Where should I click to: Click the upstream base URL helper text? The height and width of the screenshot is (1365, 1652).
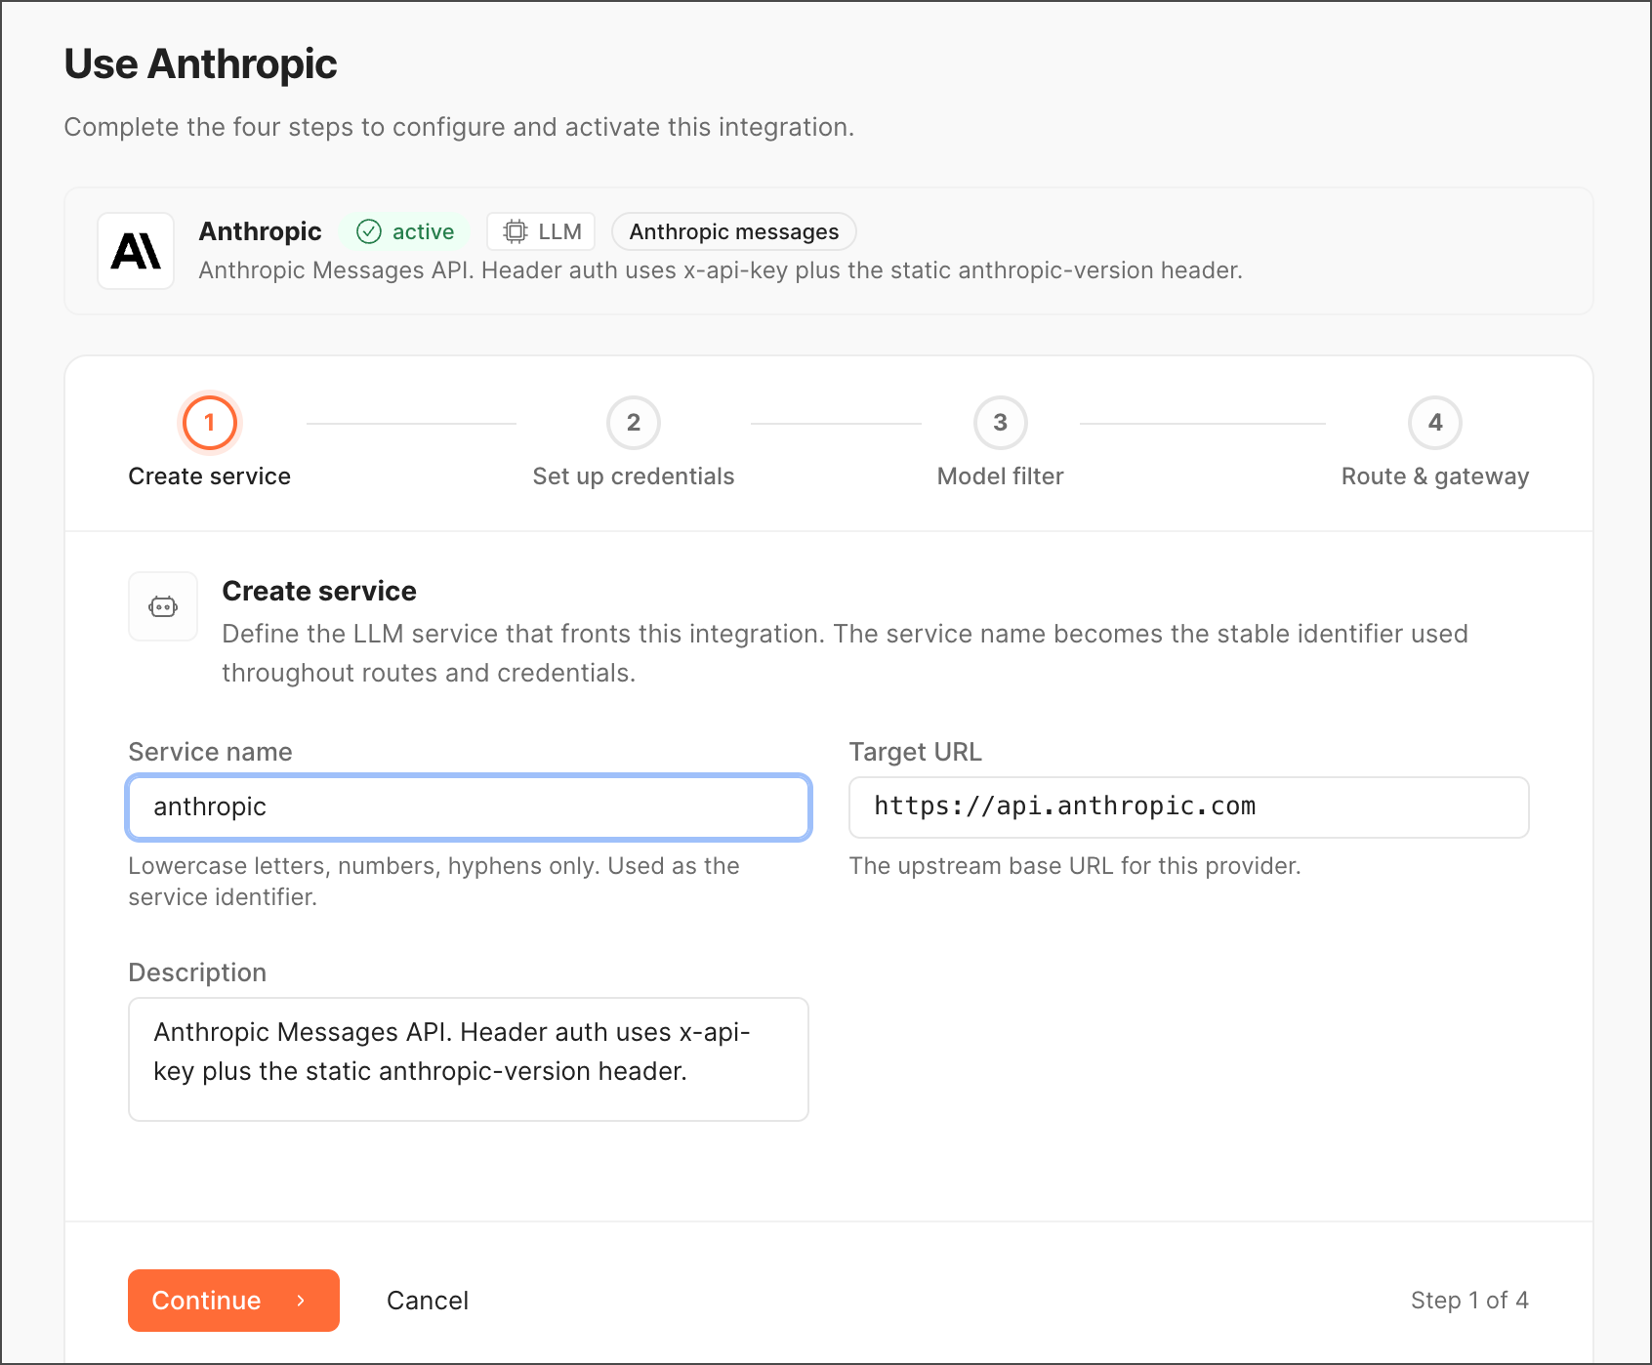pyautogui.click(x=1074, y=866)
